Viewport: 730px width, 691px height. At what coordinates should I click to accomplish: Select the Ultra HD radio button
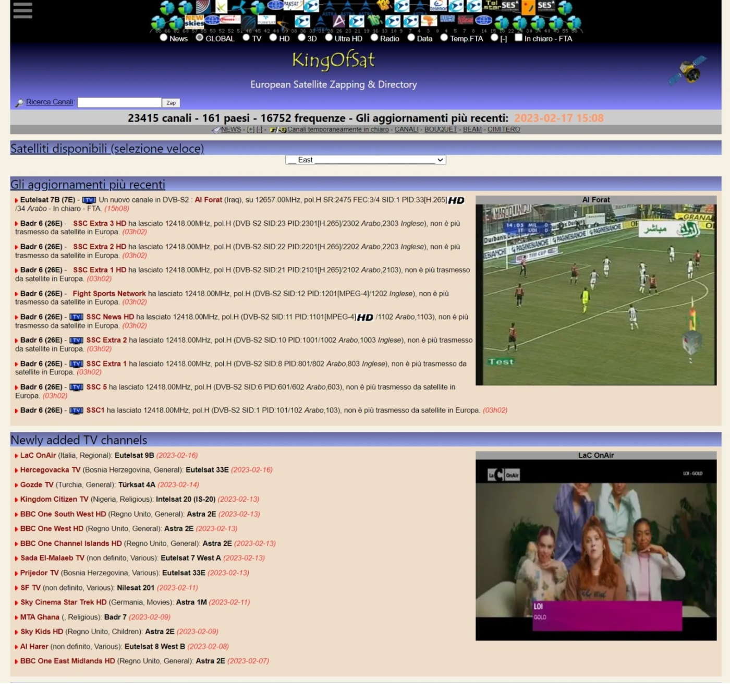[328, 38]
